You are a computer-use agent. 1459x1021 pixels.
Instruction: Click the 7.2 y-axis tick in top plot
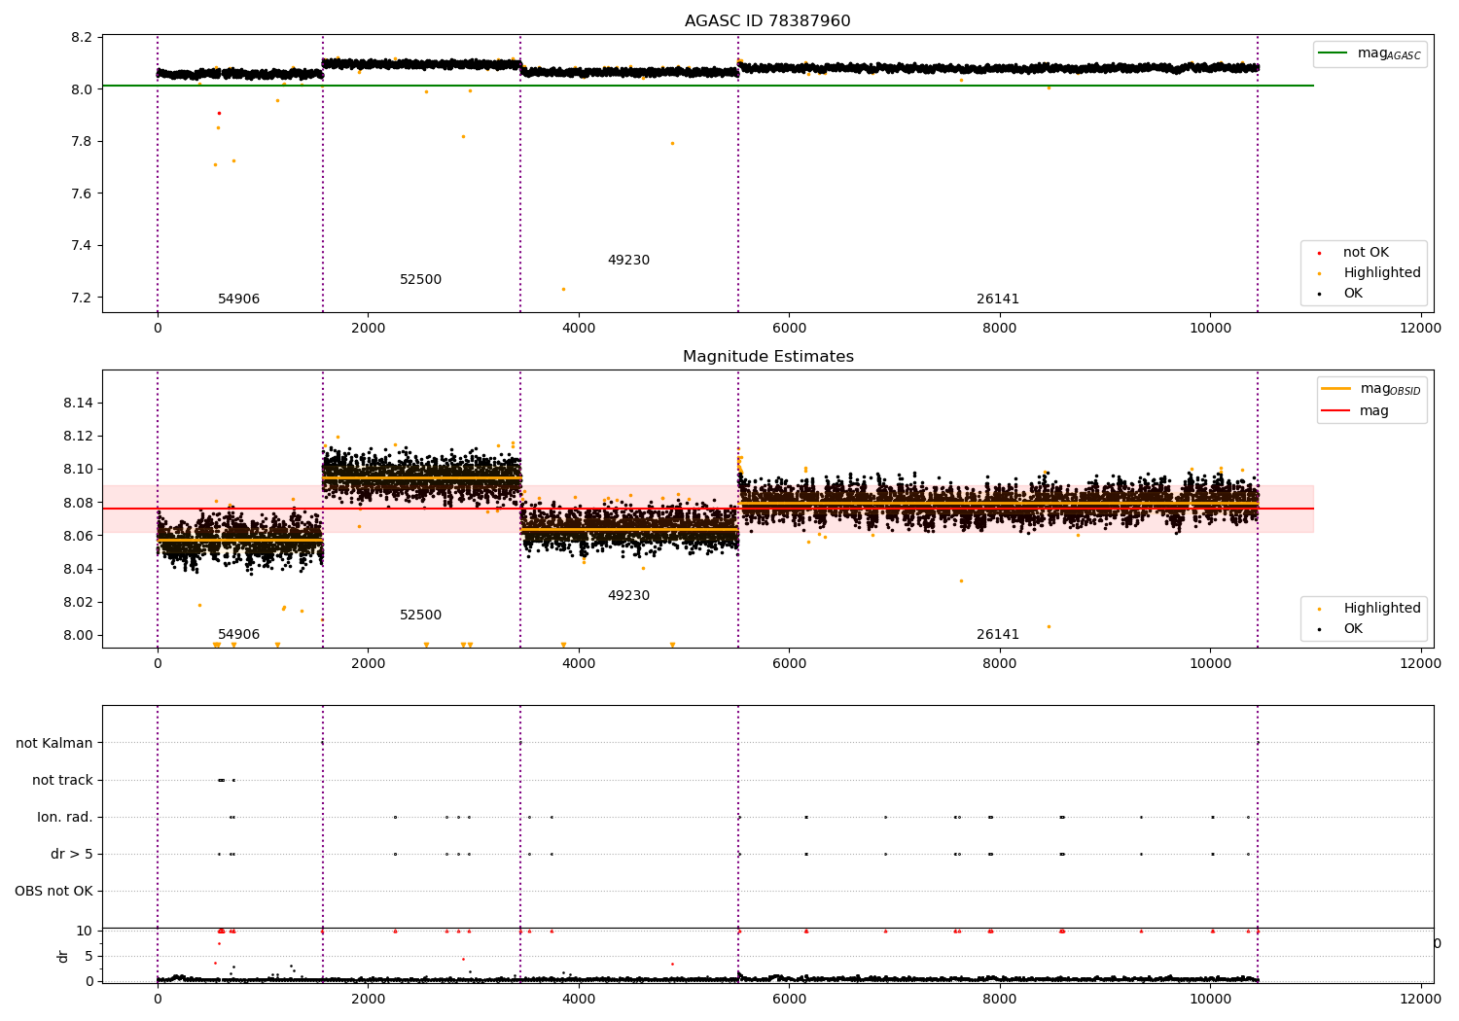[83, 298]
